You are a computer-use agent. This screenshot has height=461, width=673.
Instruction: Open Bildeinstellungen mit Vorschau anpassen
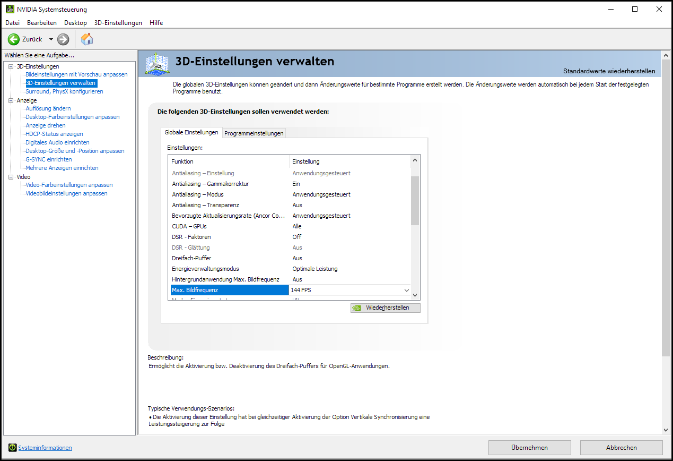[76, 74]
